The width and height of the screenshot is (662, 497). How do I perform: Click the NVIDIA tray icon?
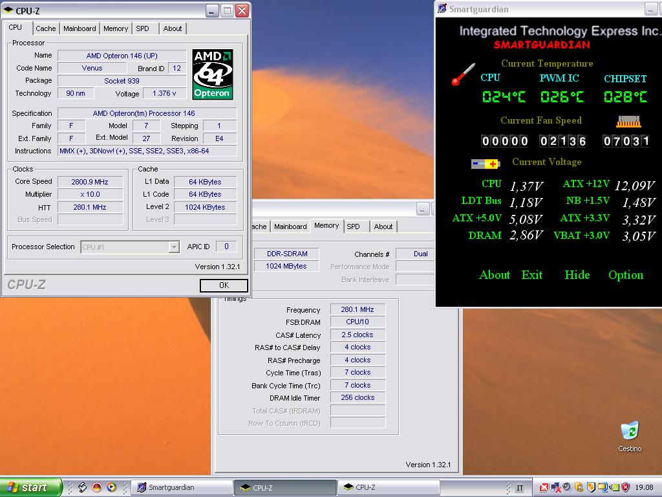coord(614,488)
